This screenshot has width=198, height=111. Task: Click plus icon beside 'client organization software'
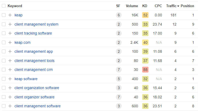tap(10, 88)
